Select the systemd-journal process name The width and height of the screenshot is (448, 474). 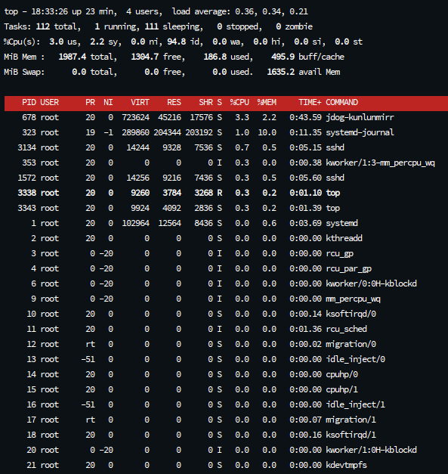tap(360, 132)
